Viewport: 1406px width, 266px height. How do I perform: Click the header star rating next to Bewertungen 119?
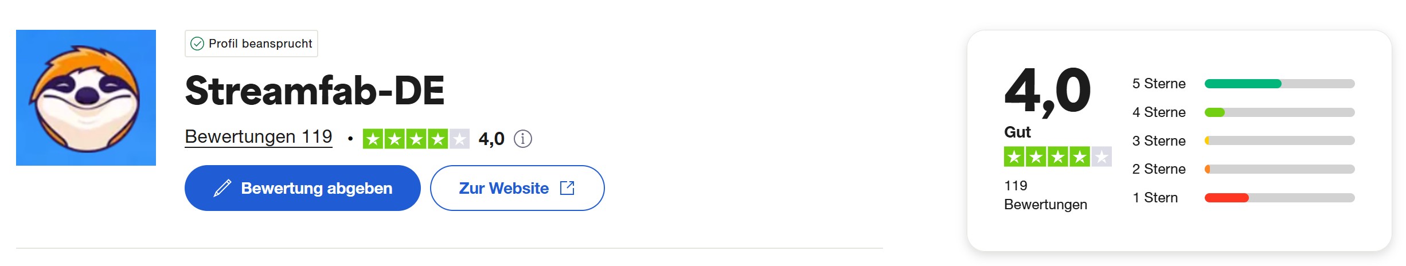click(x=416, y=139)
